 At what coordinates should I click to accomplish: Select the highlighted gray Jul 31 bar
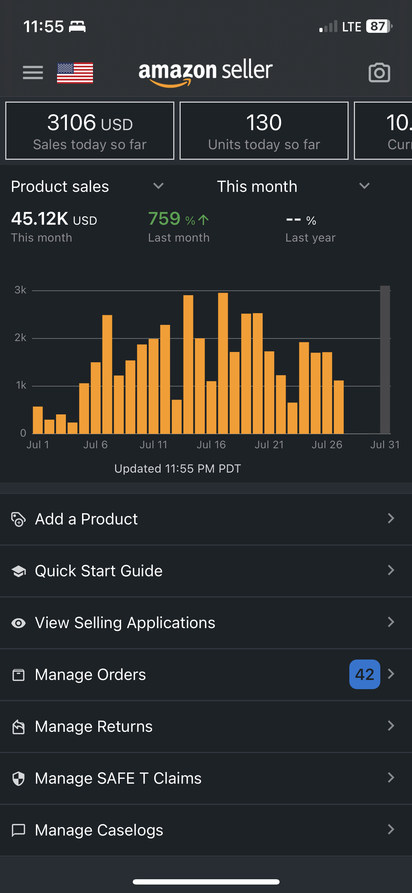click(x=385, y=359)
